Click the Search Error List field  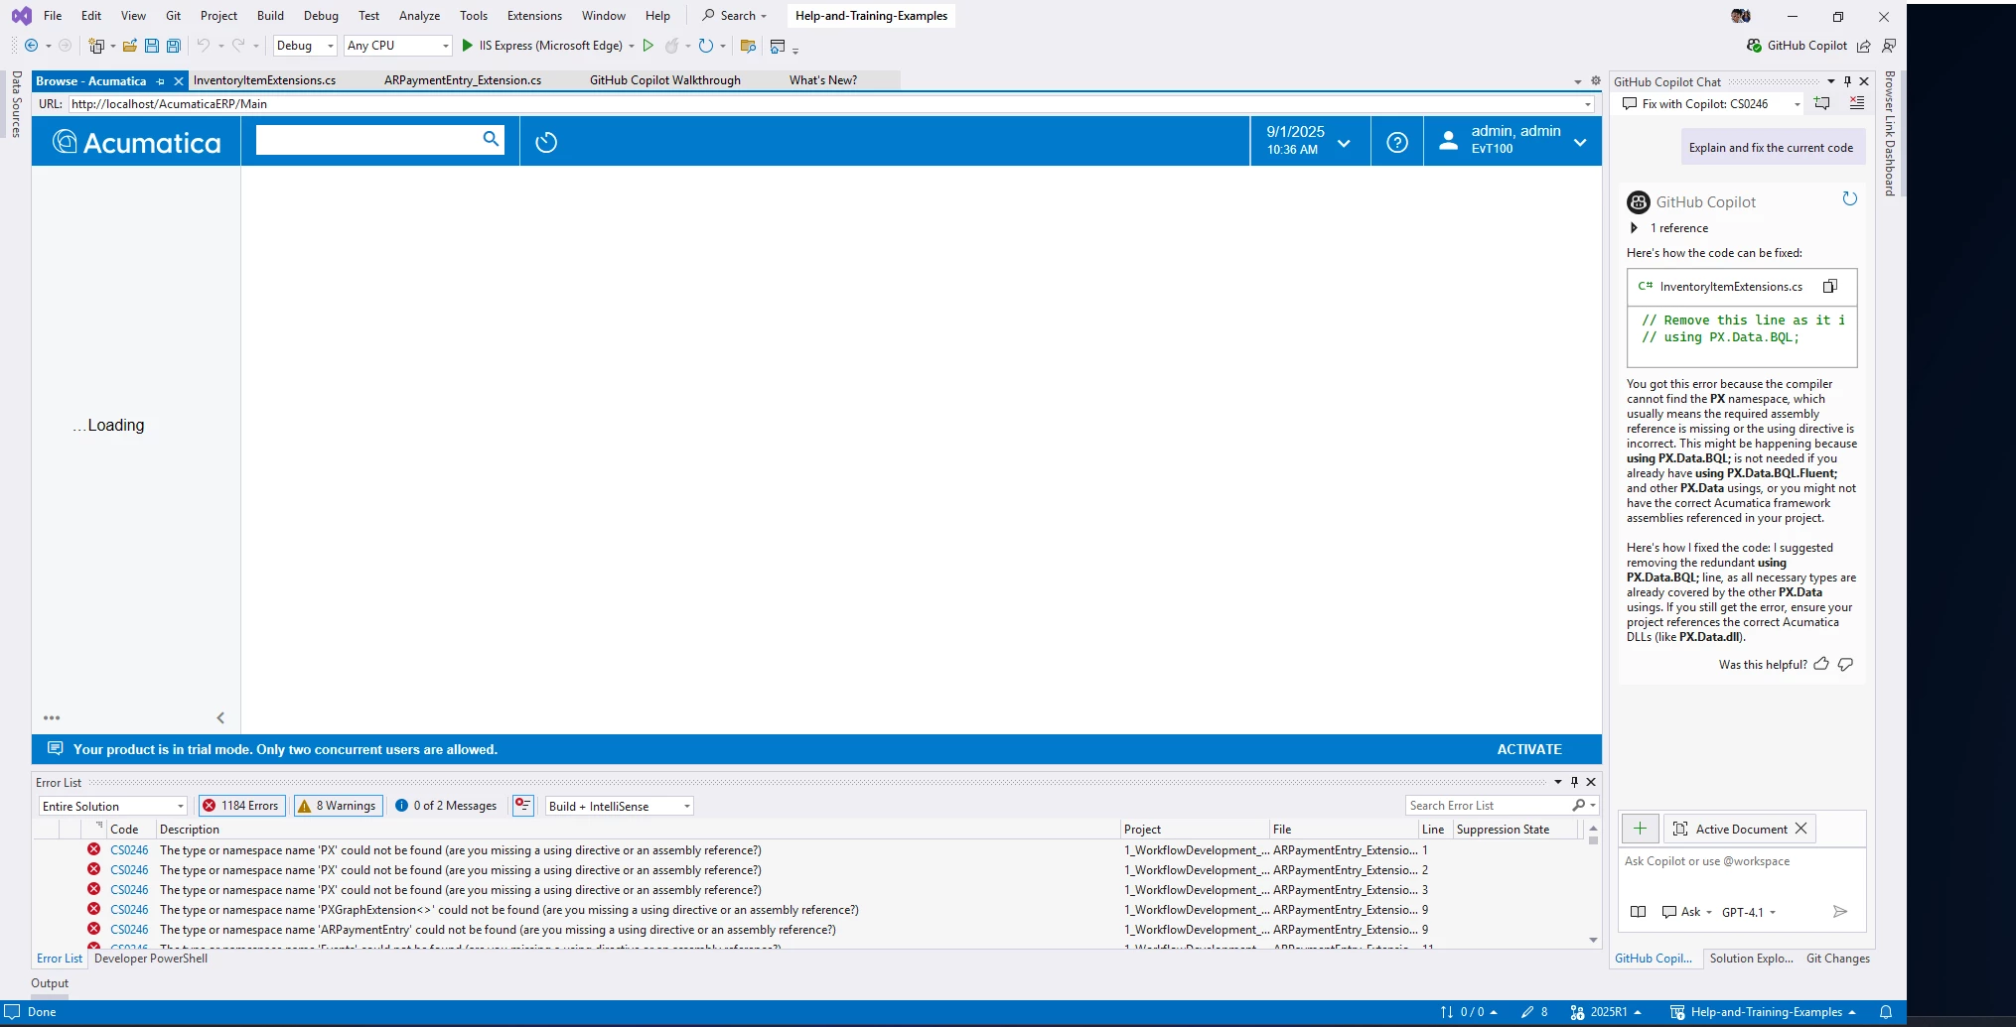pyautogui.click(x=1489, y=806)
